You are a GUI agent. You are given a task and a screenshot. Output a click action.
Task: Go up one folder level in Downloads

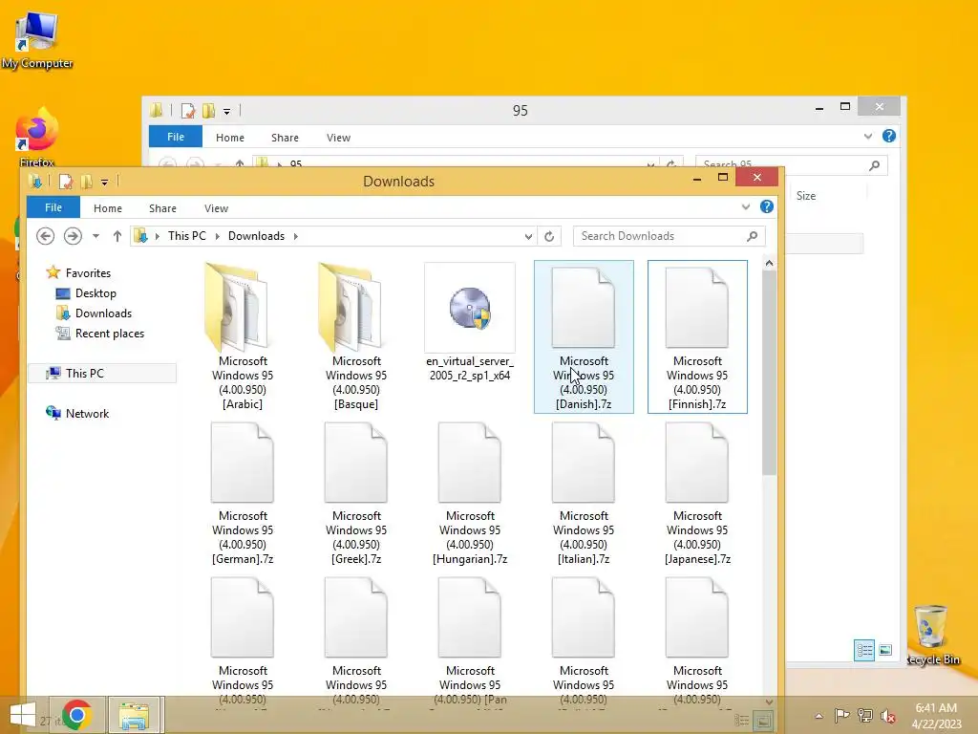pyautogui.click(x=117, y=236)
